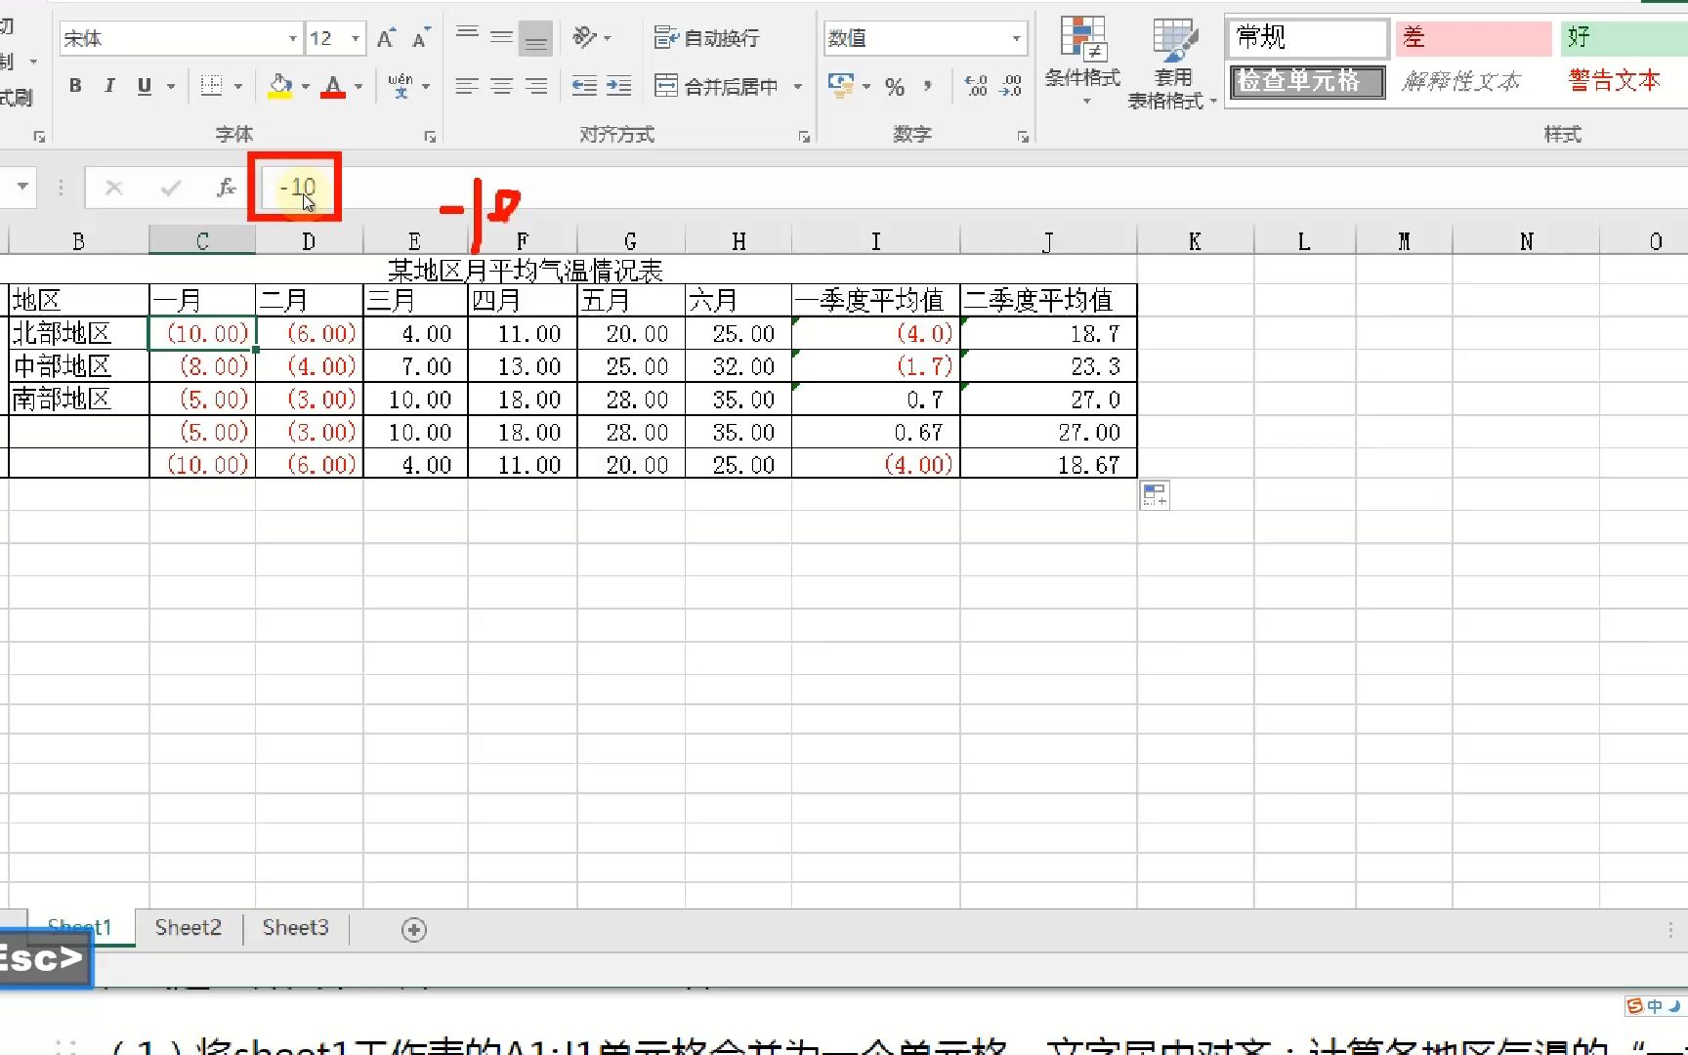Apply comma style
This screenshot has width=1688, height=1055.
pyautogui.click(x=928, y=86)
